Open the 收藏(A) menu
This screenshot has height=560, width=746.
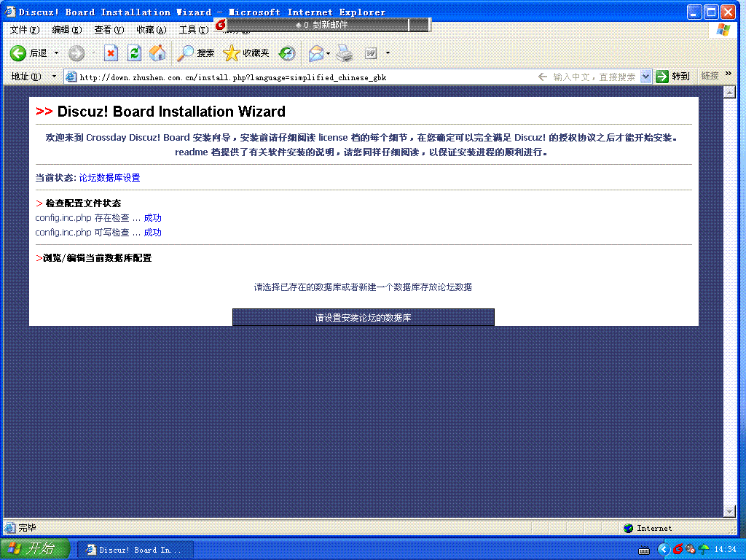(152, 29)
